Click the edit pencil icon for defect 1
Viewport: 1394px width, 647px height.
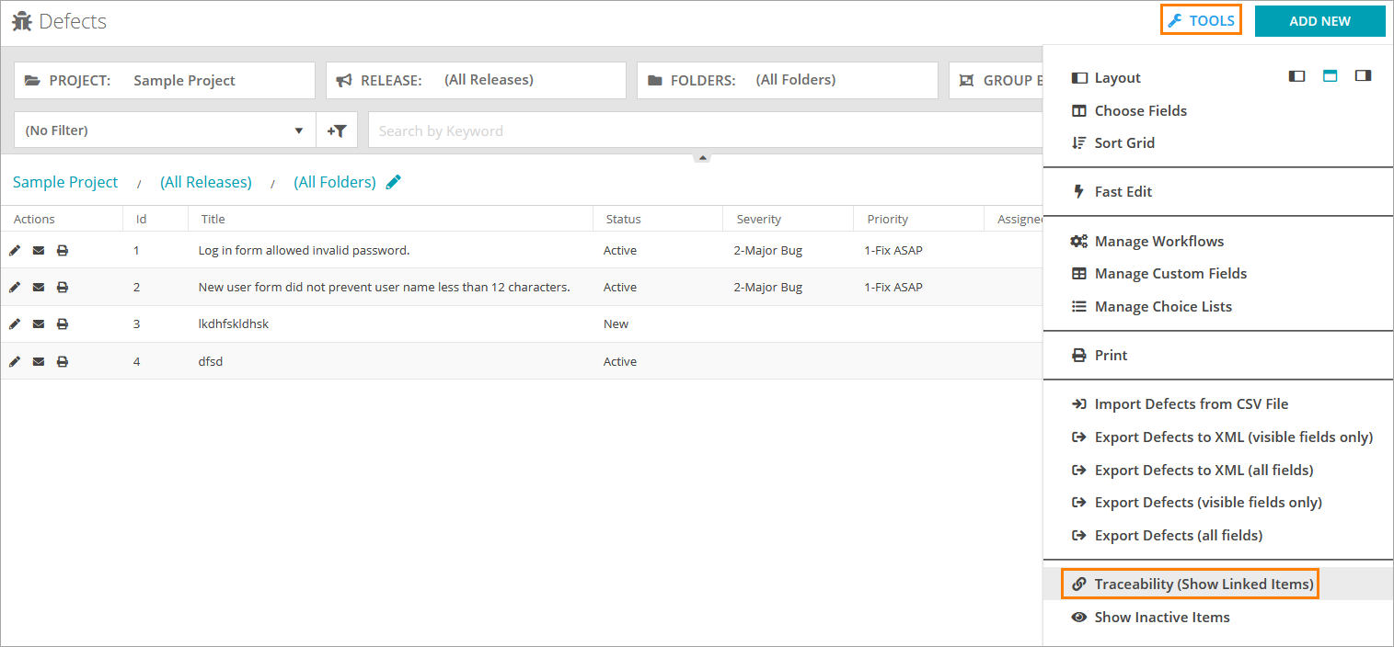(15, 250)
